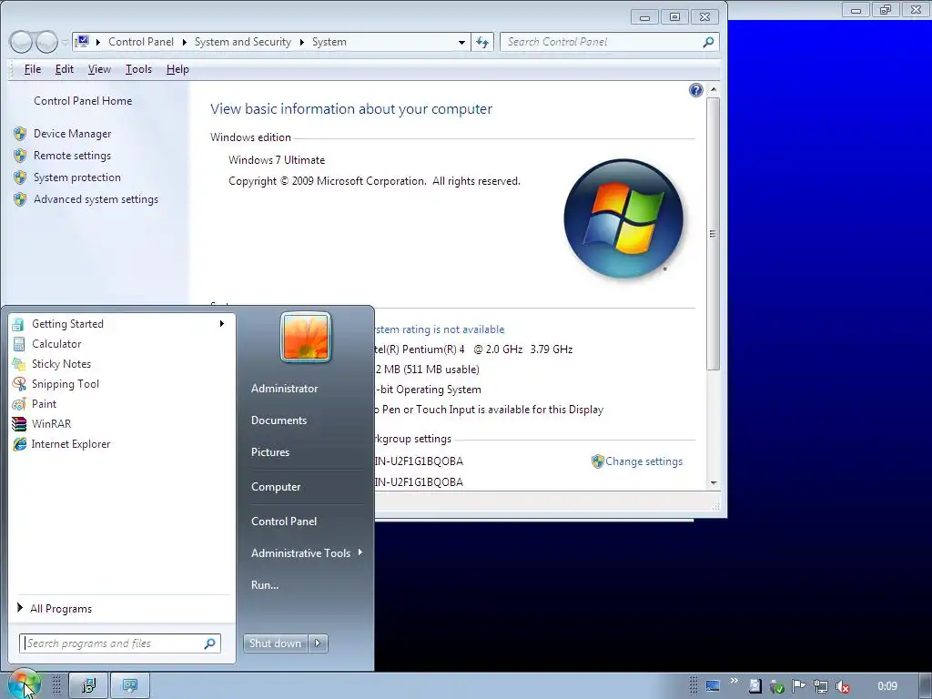Click the Safely Remove Hardware tray icon

click(x=776, y=686)
